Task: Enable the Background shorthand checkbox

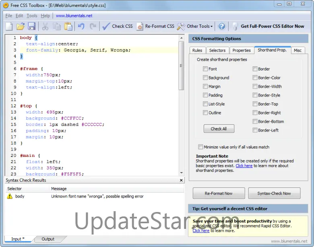Action: pos(205,78)
